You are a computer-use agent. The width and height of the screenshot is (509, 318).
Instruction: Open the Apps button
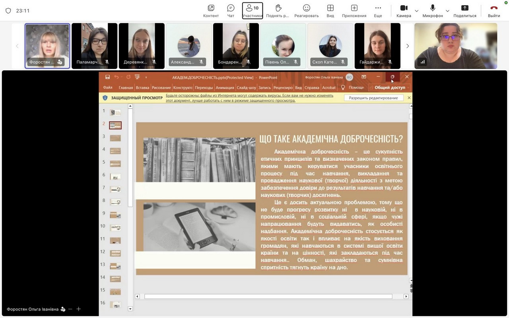pyautogui.click(x=354, y=11)
